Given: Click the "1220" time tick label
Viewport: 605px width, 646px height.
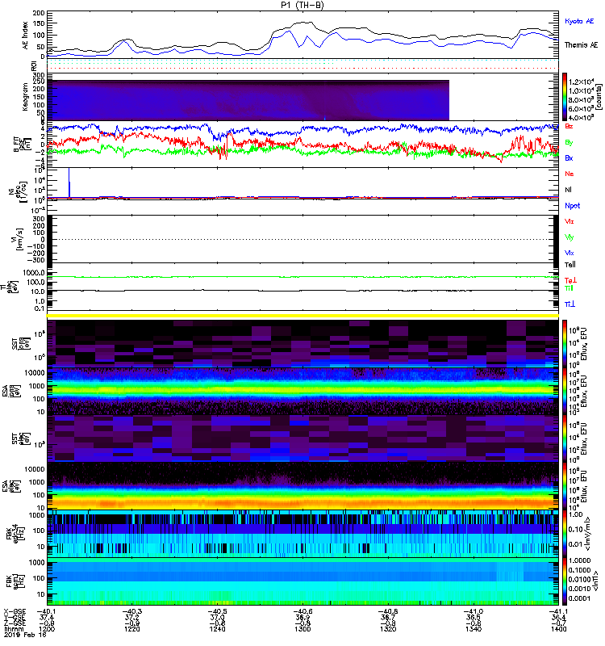Looking at the screenshot, I should pos(132,629).
